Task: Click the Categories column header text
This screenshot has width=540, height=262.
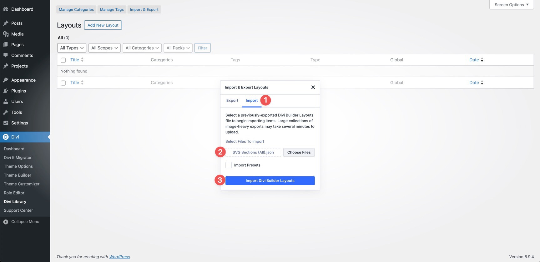Action: point(162,60)
